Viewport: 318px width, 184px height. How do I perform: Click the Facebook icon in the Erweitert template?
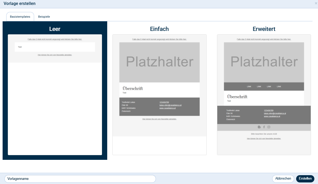(264, 127)
